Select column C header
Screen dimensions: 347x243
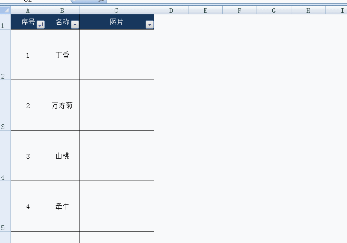[x=117, y=10]
